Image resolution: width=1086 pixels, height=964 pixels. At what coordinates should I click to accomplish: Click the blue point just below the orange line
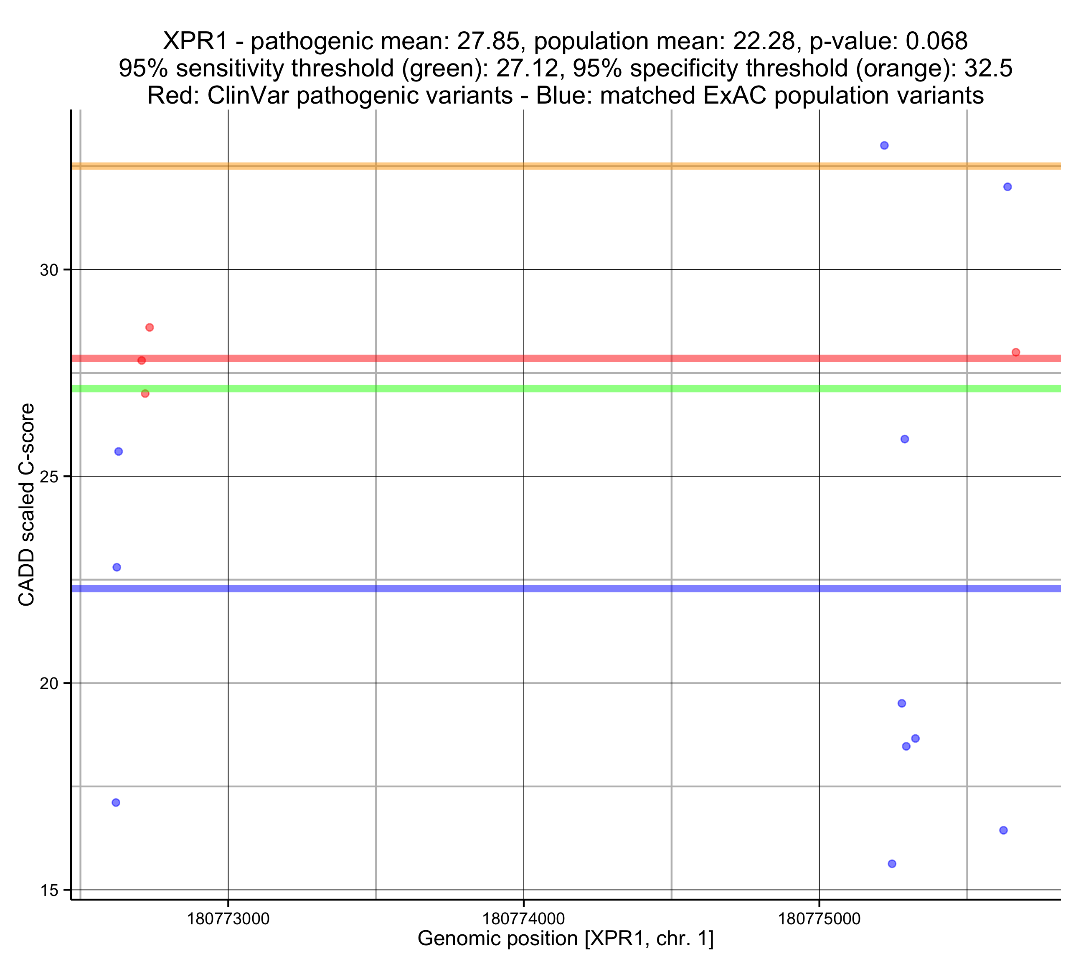point(1007,187)
